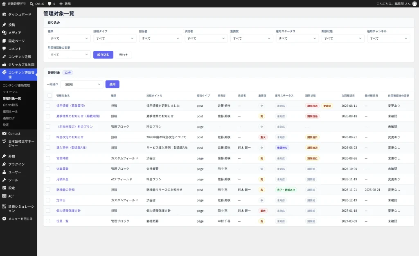This screenshot has width=419, height=256.
Task: Click the リセット button
Action: click(123, 55)
